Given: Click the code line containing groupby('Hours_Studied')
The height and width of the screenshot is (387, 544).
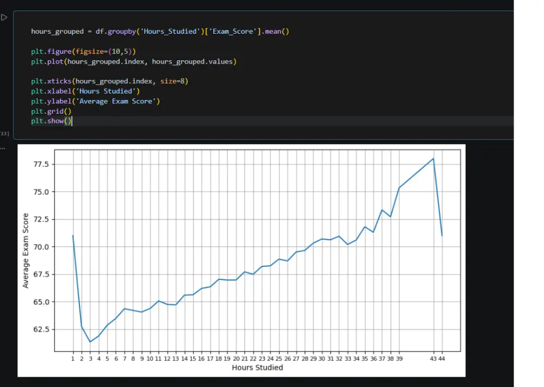Looking at the screenshot, I should pos(160,32).
